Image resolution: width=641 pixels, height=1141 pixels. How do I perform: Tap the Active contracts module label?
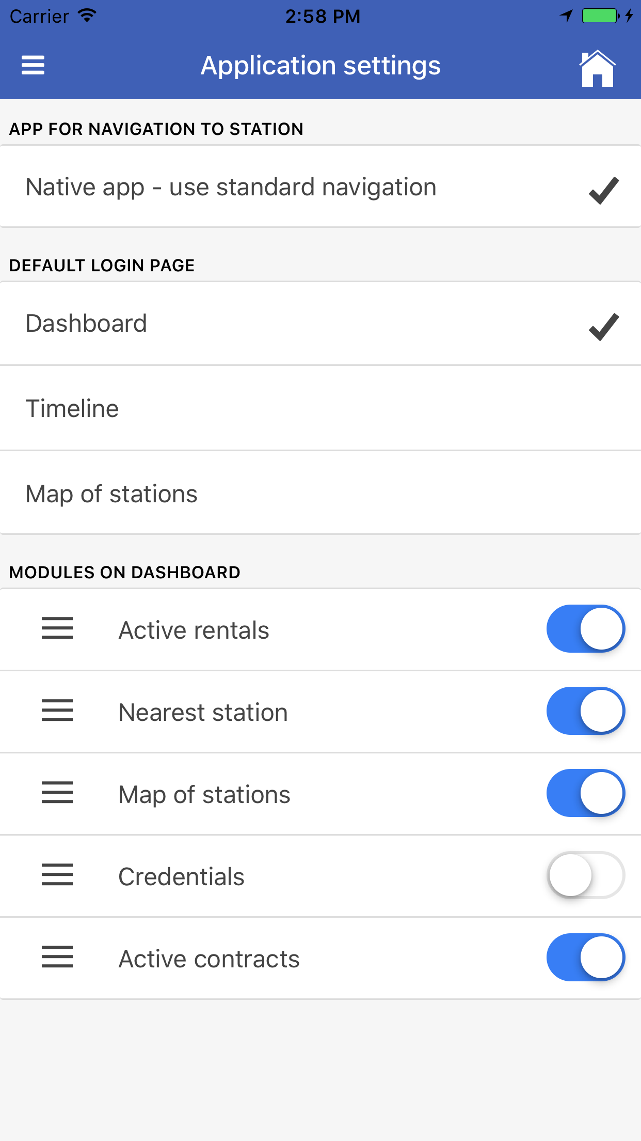(209, 959)
